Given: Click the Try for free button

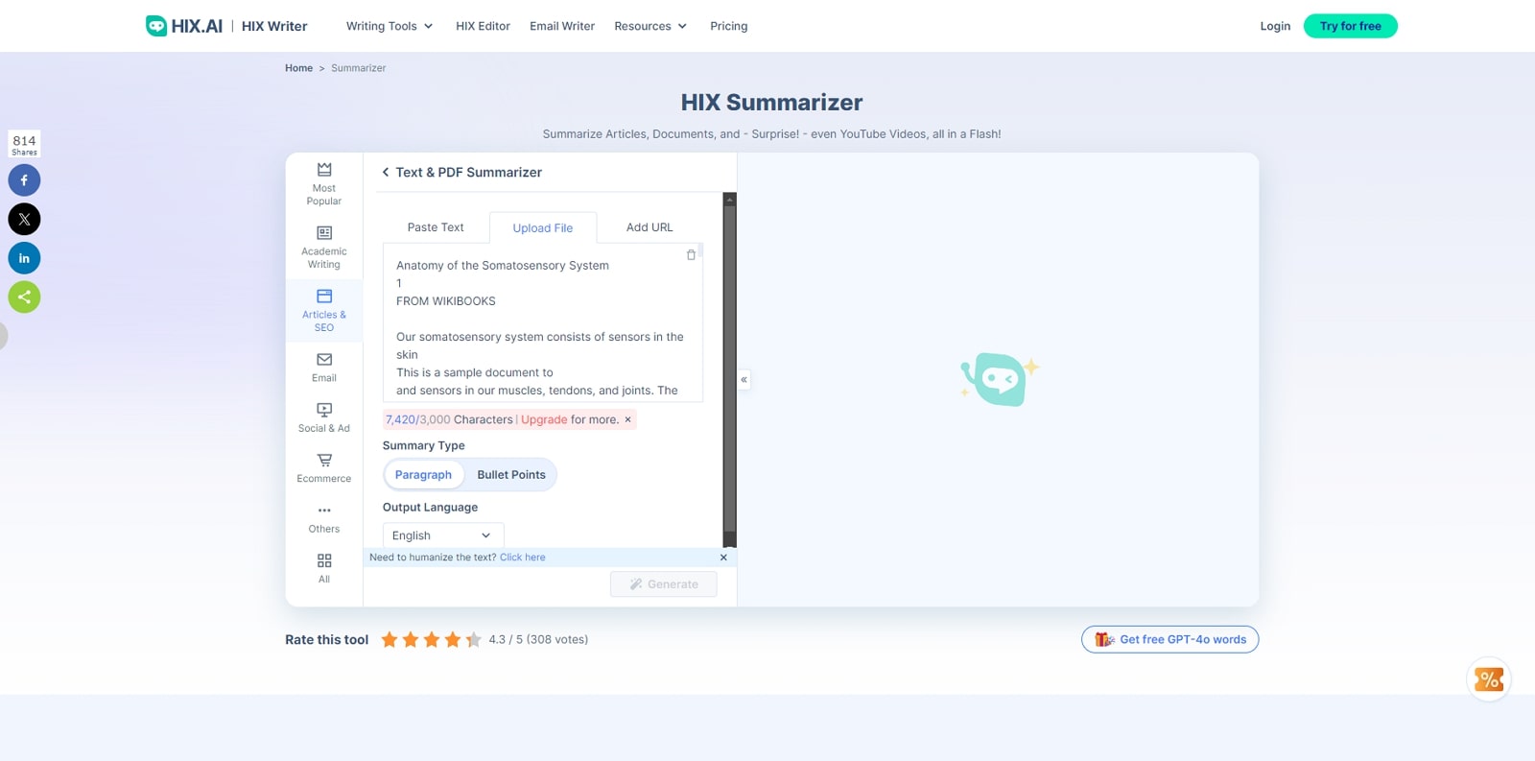Looking at the screenshot, I should pyautogui.click(x=1350, y=26).
